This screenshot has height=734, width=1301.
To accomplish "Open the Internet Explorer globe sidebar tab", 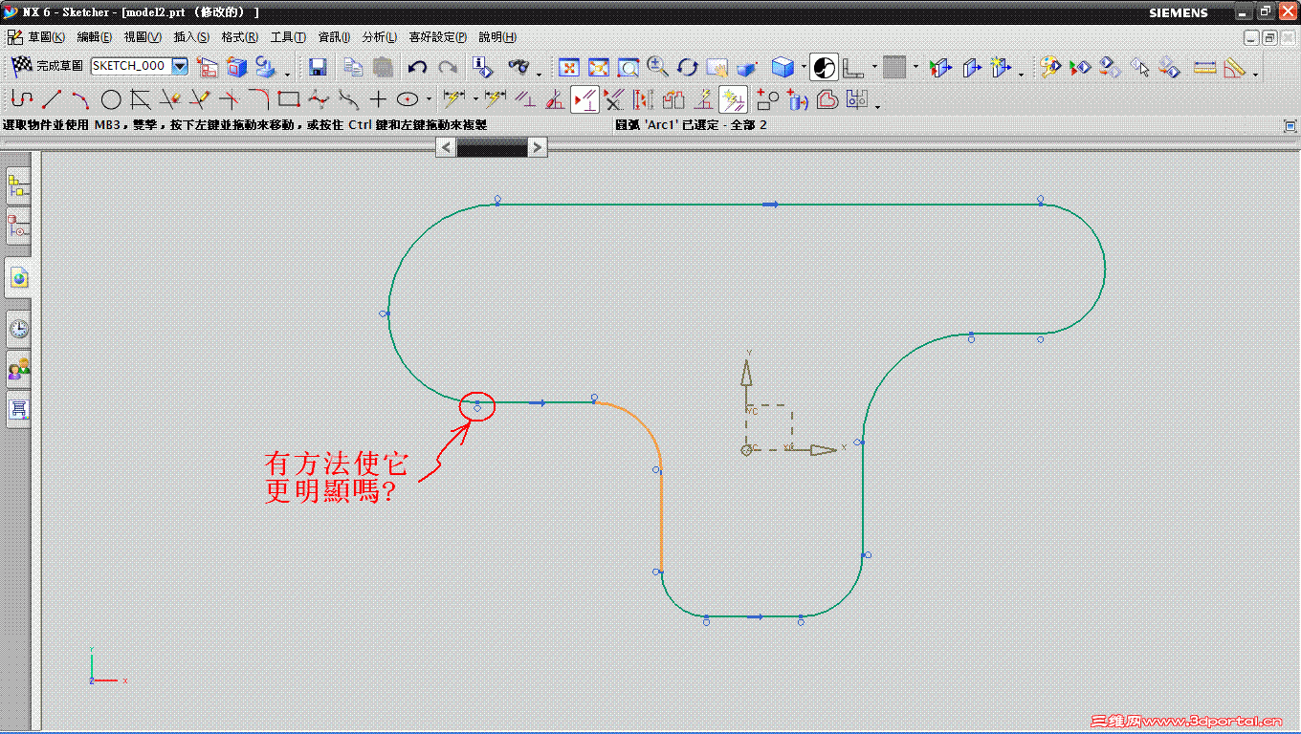I will tap(19, 277).
